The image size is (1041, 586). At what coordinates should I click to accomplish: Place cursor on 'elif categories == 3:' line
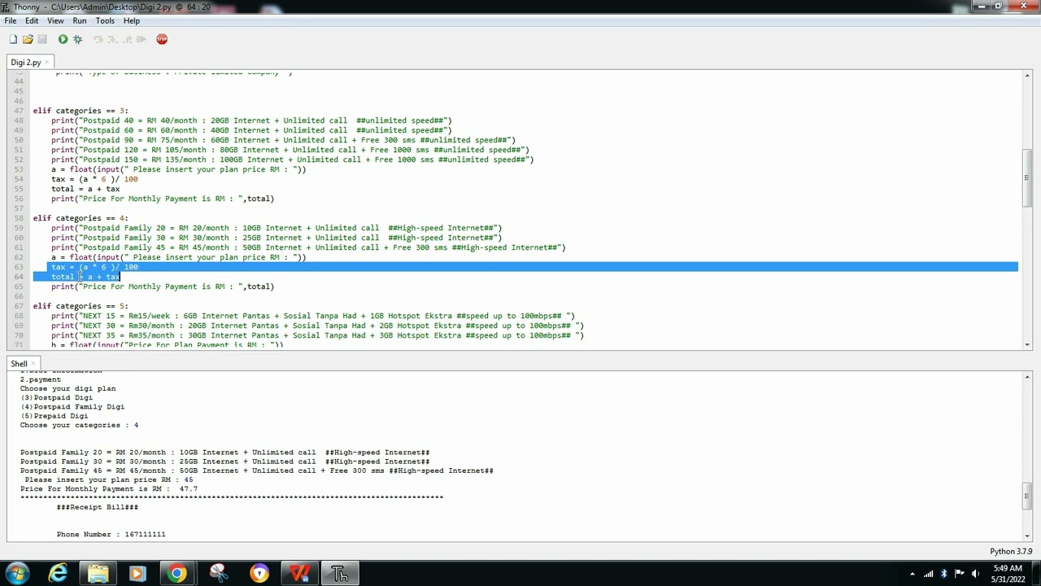(81, 111)
